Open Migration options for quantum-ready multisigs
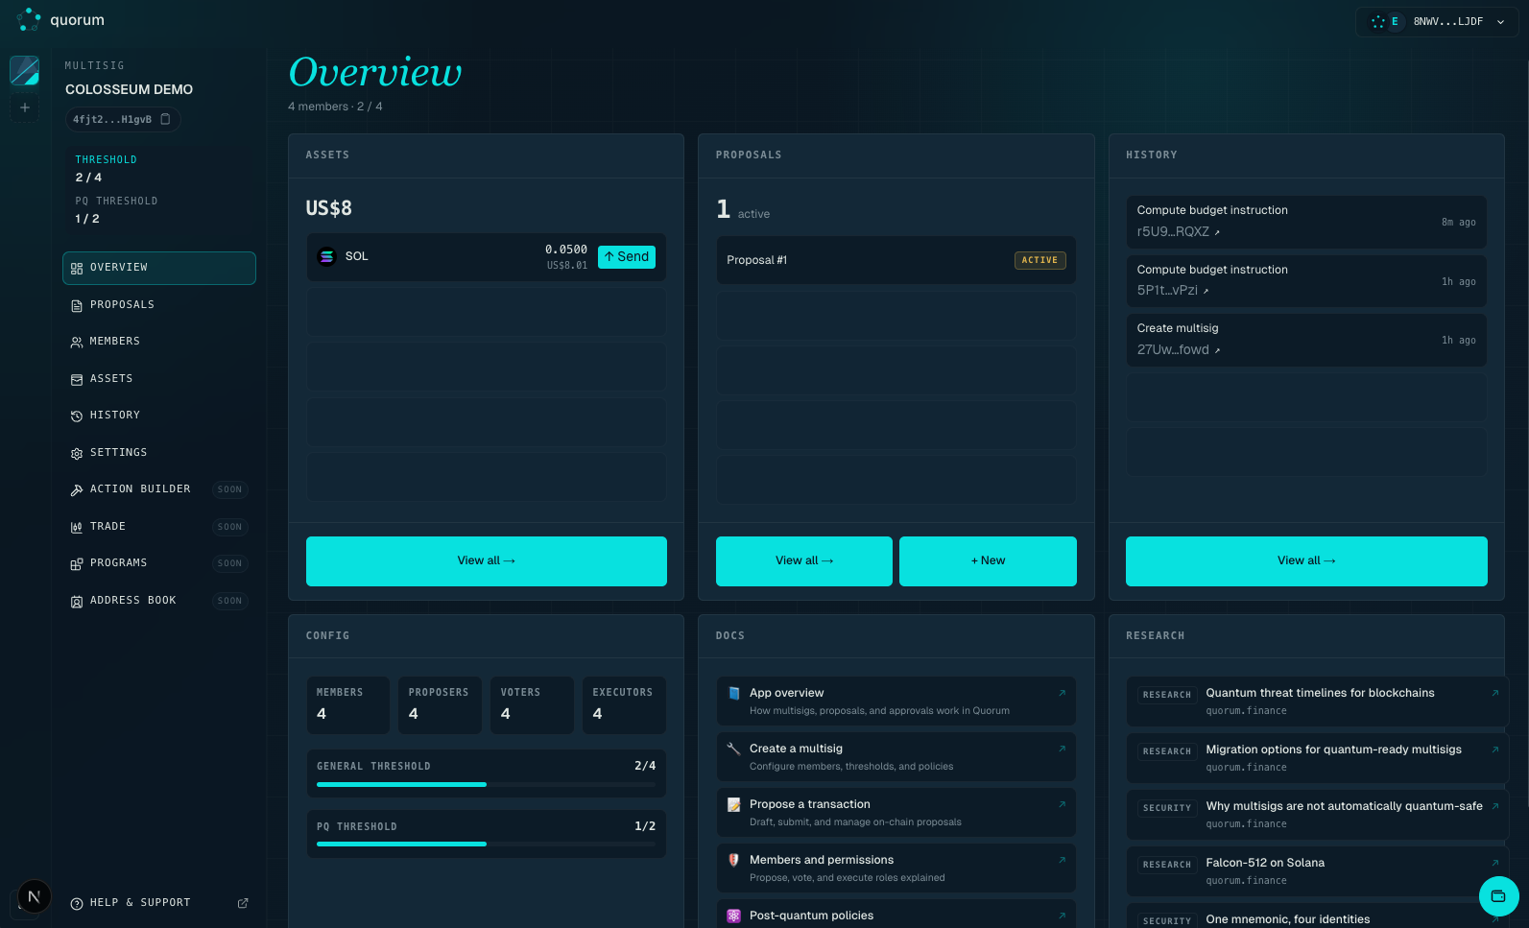The height and width of the screenshot is (928, 1529). tap(1317, 758)
